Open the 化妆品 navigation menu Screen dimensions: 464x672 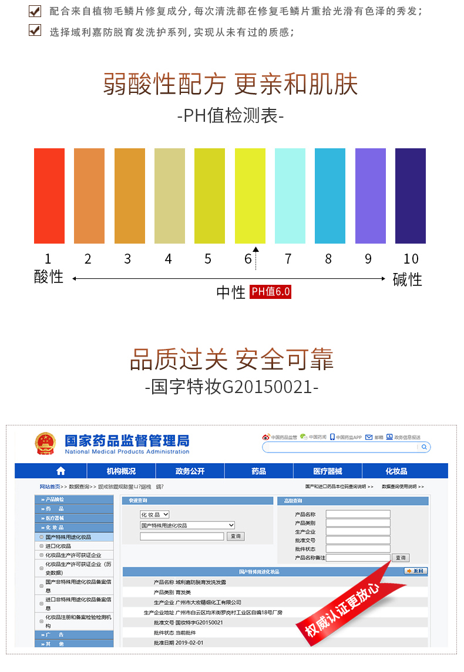396,471
